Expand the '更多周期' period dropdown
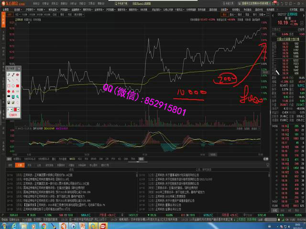 pos(78,14)
